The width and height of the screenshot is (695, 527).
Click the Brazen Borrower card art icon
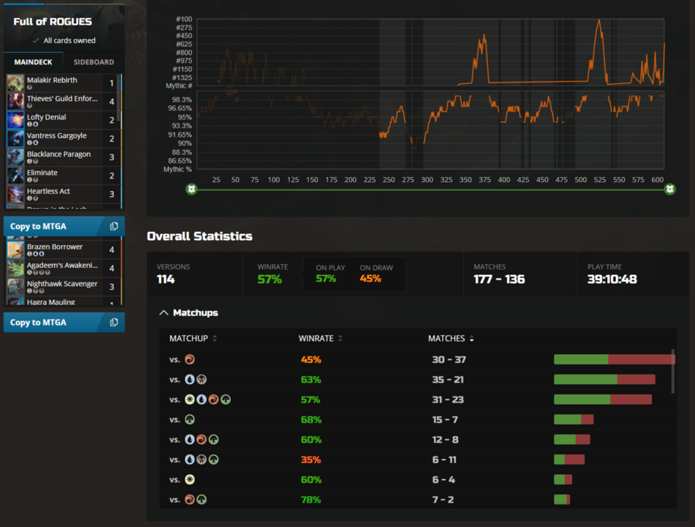click(15, 250)
